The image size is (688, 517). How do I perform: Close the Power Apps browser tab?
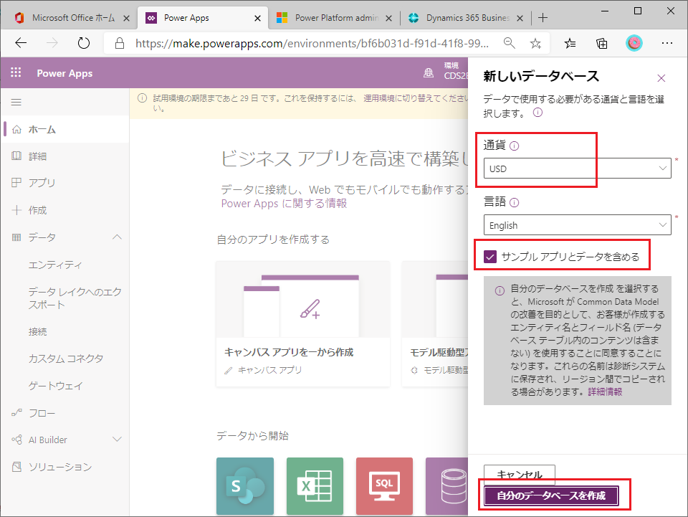click(x=257, y=18)
